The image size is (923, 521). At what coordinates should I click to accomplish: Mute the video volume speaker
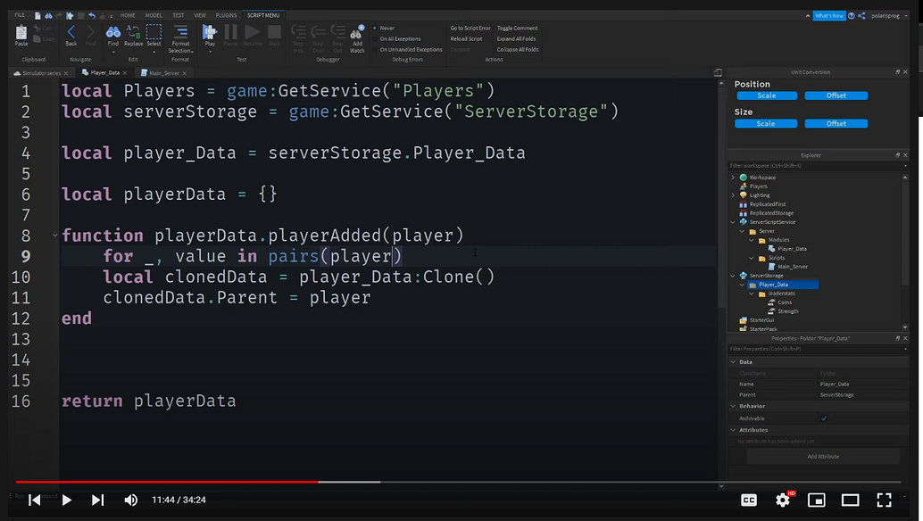click(130, 500)
